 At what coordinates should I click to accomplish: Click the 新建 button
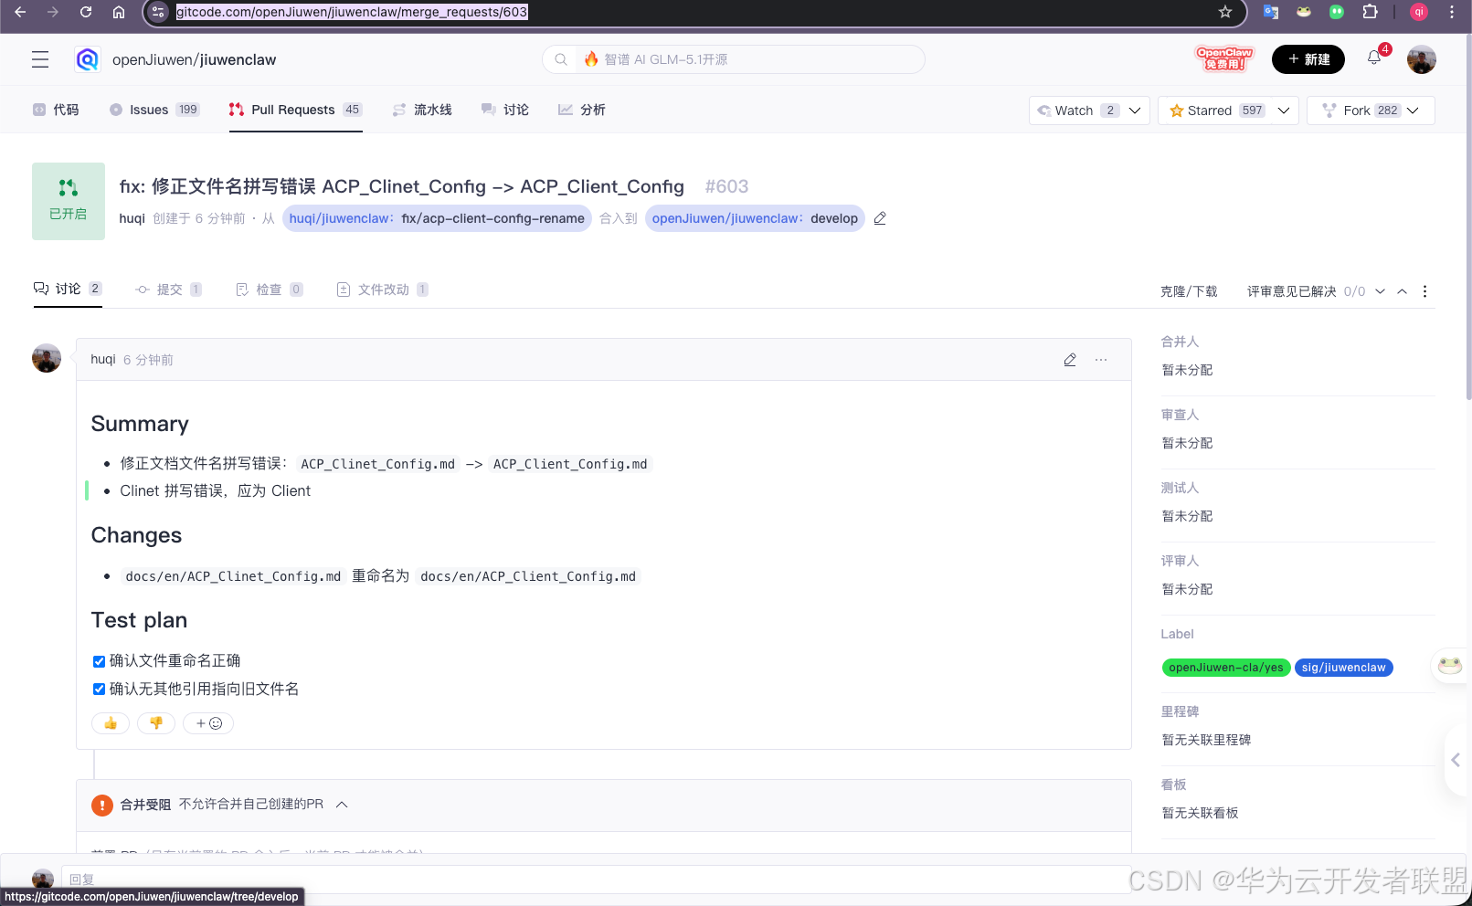tap(1308, 59)
